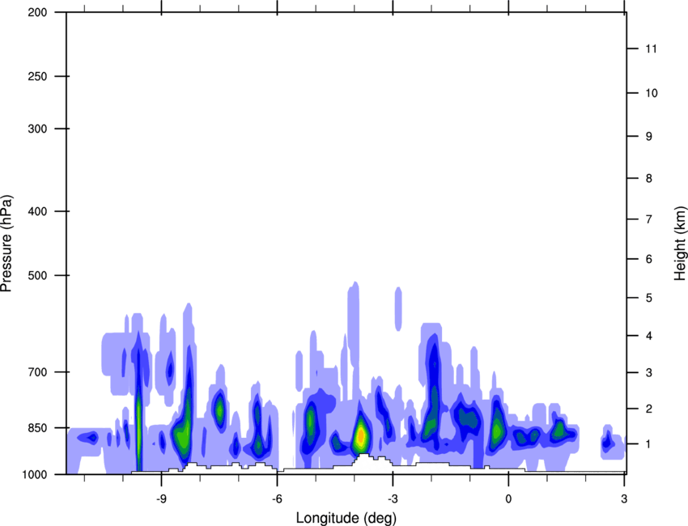
Task: Pick the -3 longitude tick label
Action: coord(393,498)
